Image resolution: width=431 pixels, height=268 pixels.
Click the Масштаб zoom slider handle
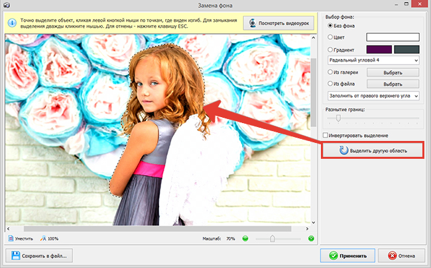tap(272, 239)
